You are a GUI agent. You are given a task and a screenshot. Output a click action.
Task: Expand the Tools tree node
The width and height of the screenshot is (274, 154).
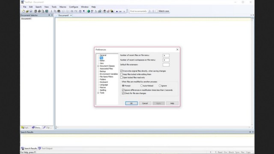point(98,93)
